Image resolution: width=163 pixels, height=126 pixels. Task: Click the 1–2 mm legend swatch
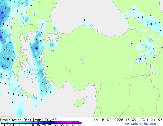point(16,123)
